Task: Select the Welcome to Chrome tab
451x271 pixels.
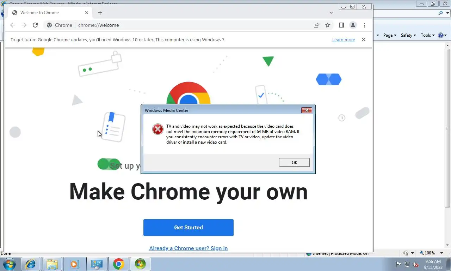Action: 49,13
